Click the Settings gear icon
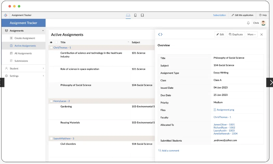The width and height of the screenshot is (273, 164). click(x=6, y=76)
